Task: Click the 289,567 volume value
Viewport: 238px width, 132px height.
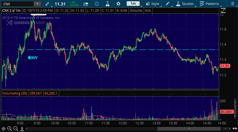Action: (x=35, y=93)
